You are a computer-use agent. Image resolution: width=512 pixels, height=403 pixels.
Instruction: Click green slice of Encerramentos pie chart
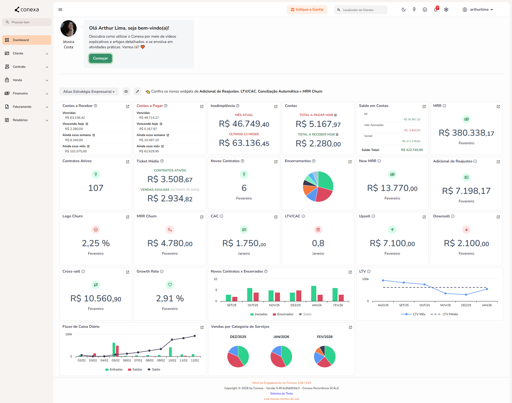[326, 180]
